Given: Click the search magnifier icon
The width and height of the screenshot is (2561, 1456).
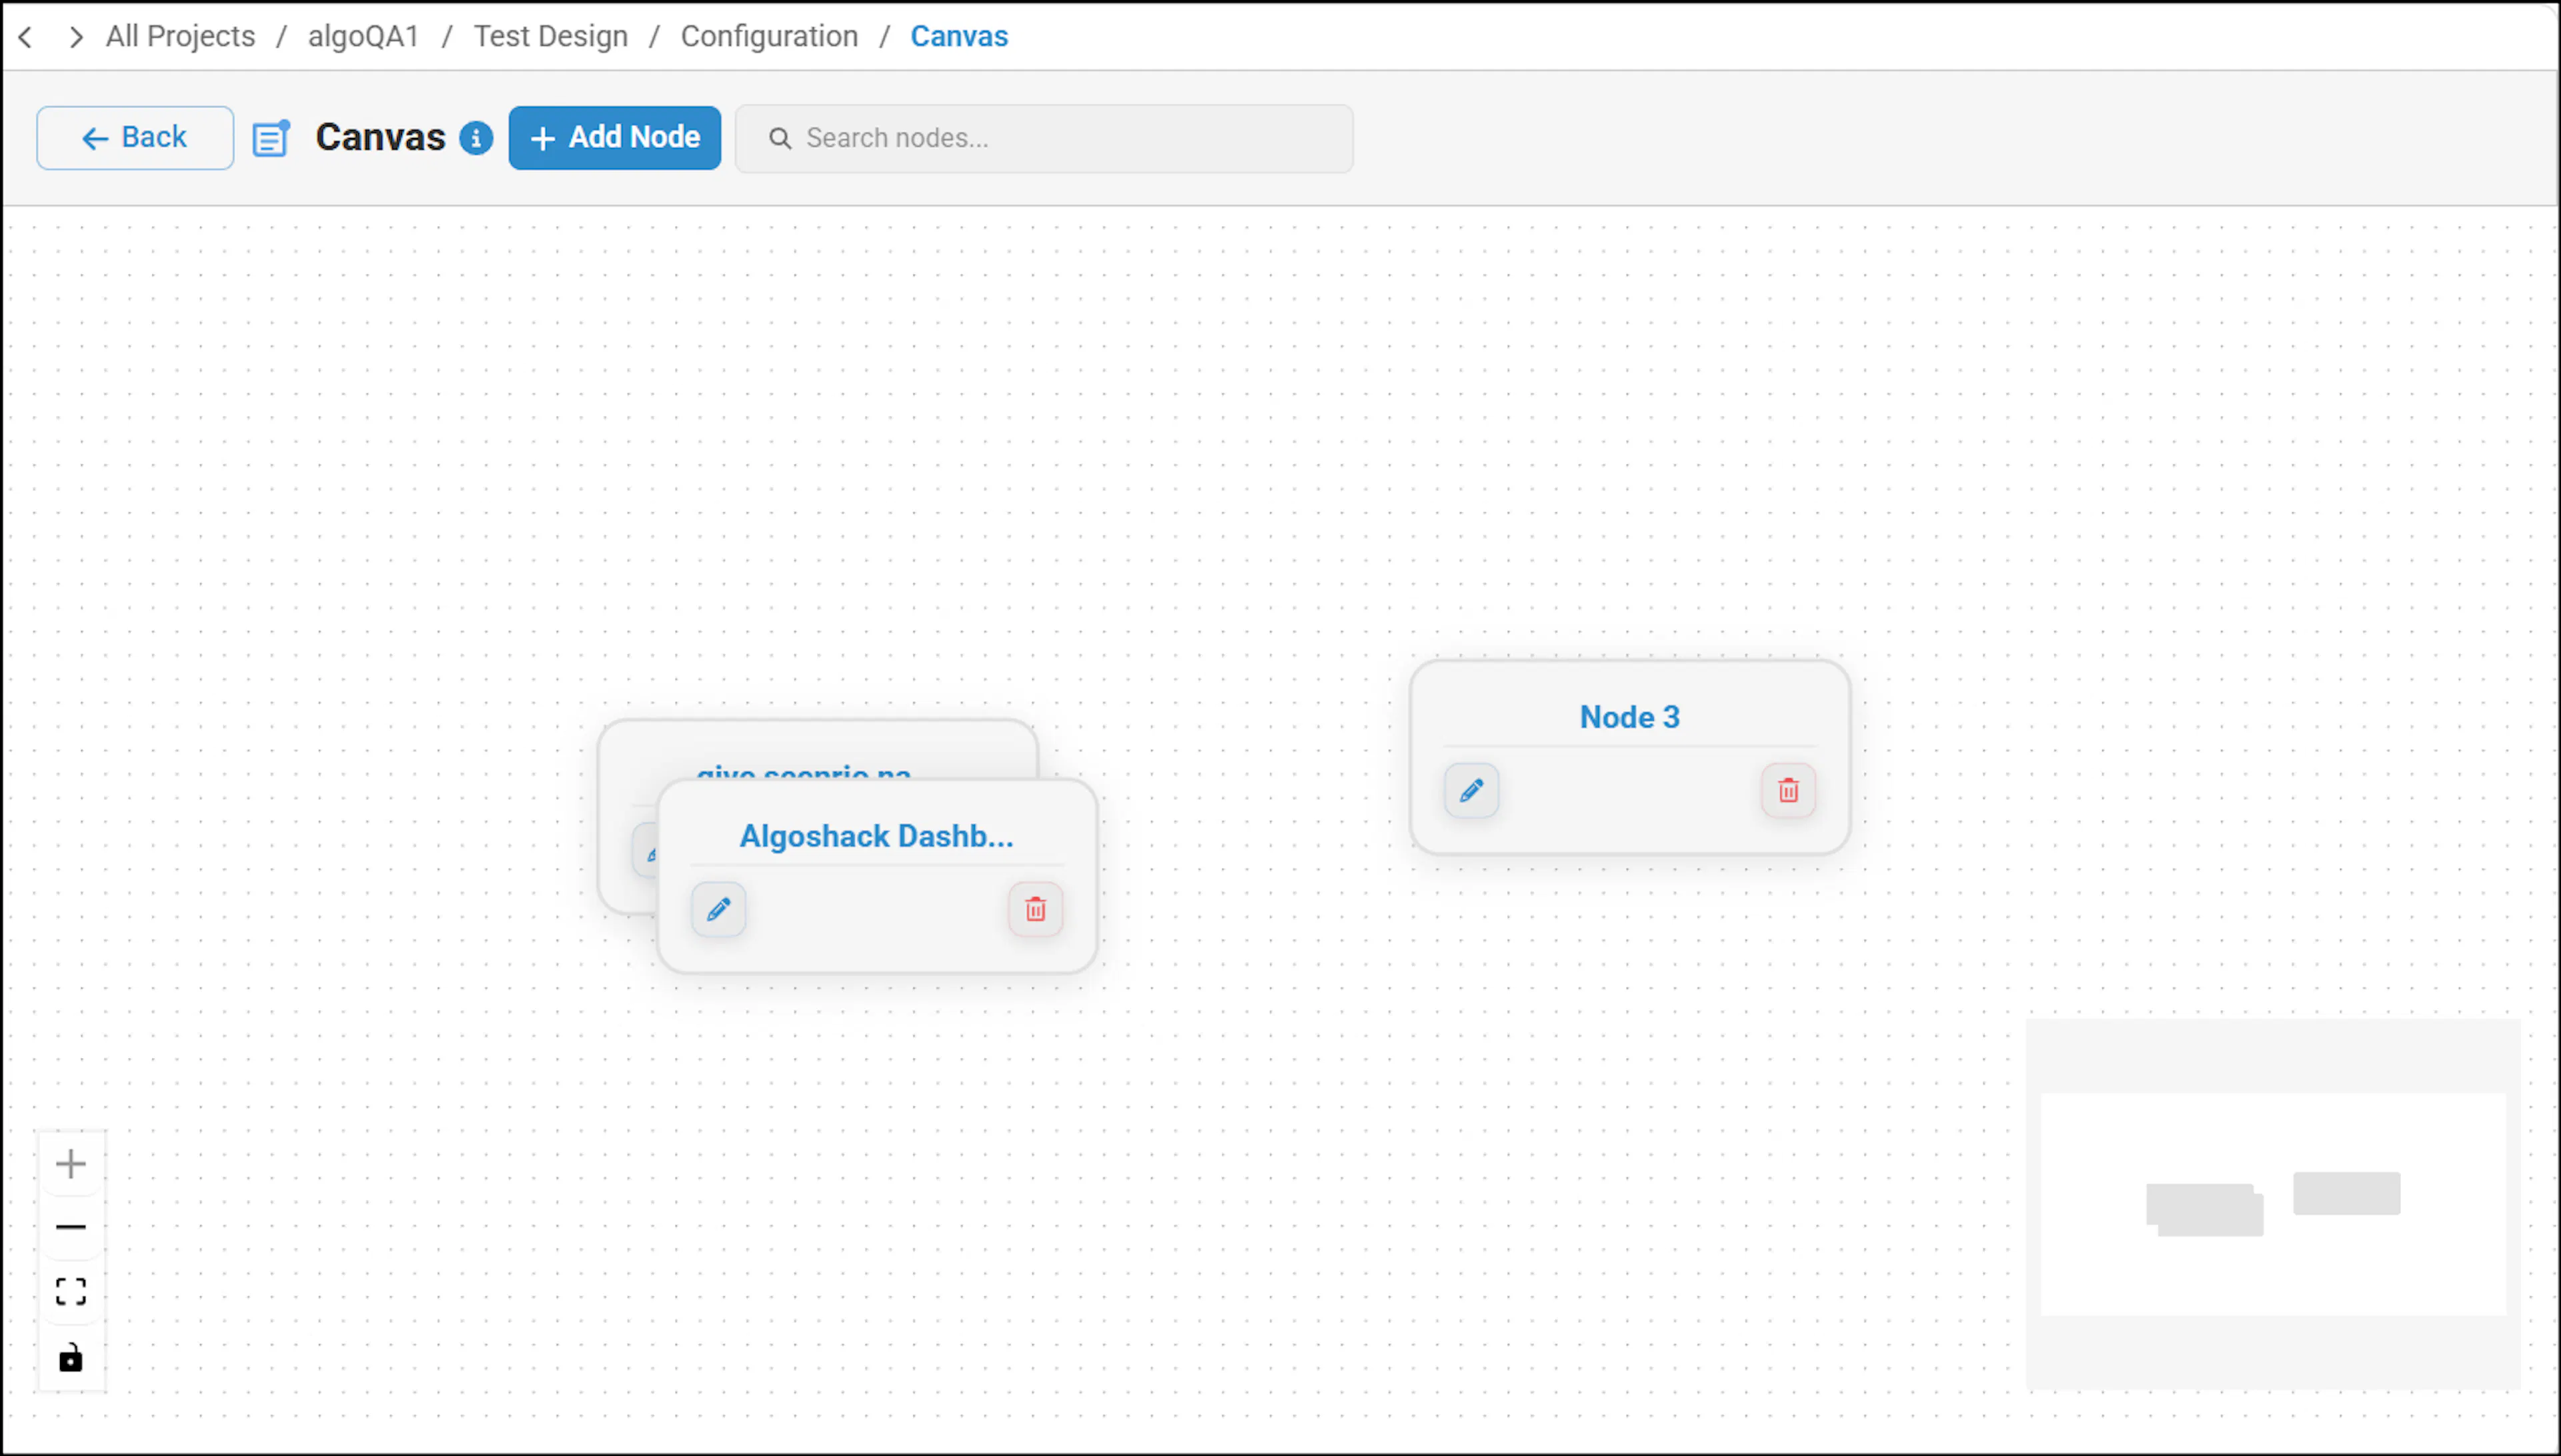Looking at the screenshot, I should pyautogui.click(x=780, y=138).
